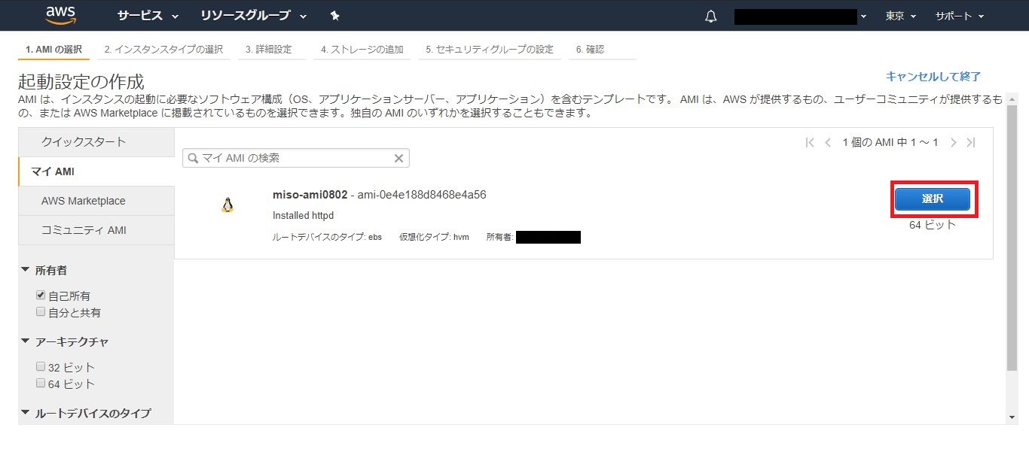Open the 東京 region selector
The width and height of the screenshot is (1029, 470).
(900, 16)
